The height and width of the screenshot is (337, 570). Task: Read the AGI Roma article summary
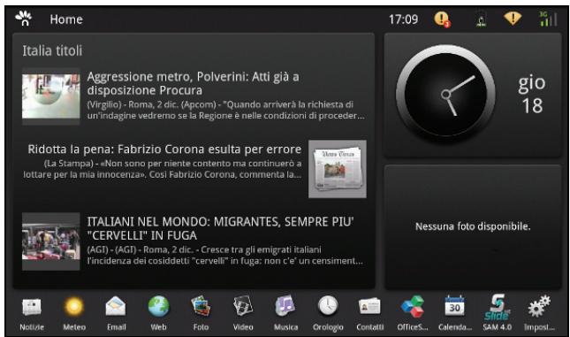pos(225,255)
